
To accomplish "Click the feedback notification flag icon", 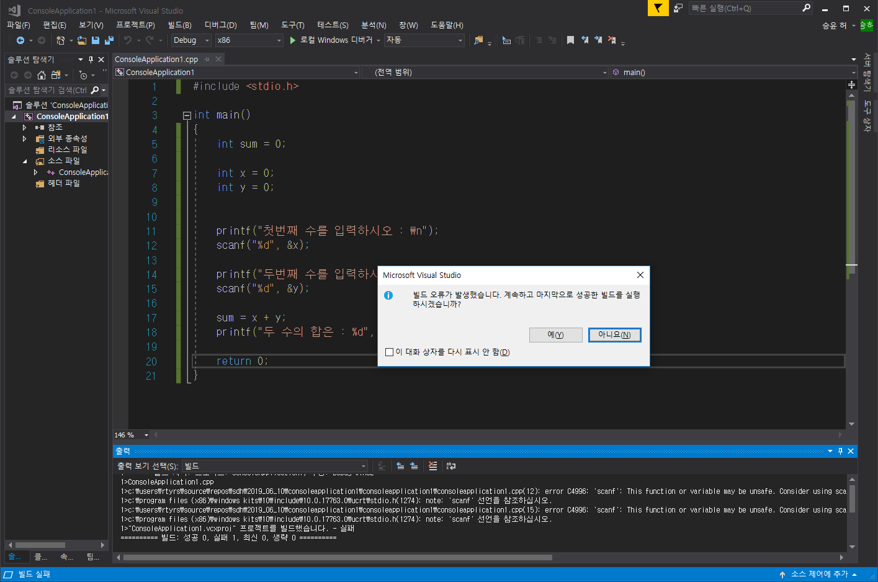I will (x=658, y=8).
